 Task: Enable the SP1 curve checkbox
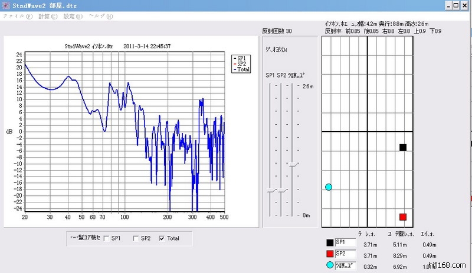click(106, 238)
